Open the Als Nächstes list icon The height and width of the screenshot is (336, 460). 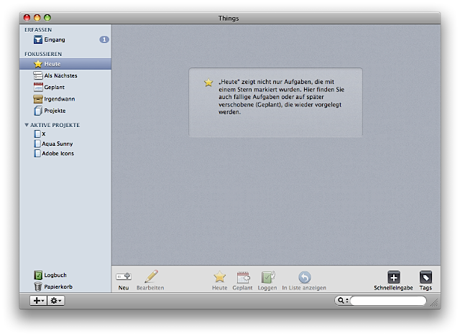38,75
